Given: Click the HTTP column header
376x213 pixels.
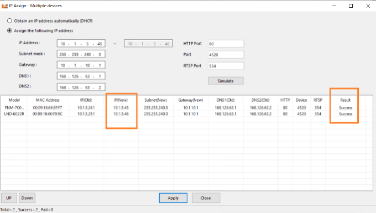Looking at the screenshot, I should coord(285,100).
